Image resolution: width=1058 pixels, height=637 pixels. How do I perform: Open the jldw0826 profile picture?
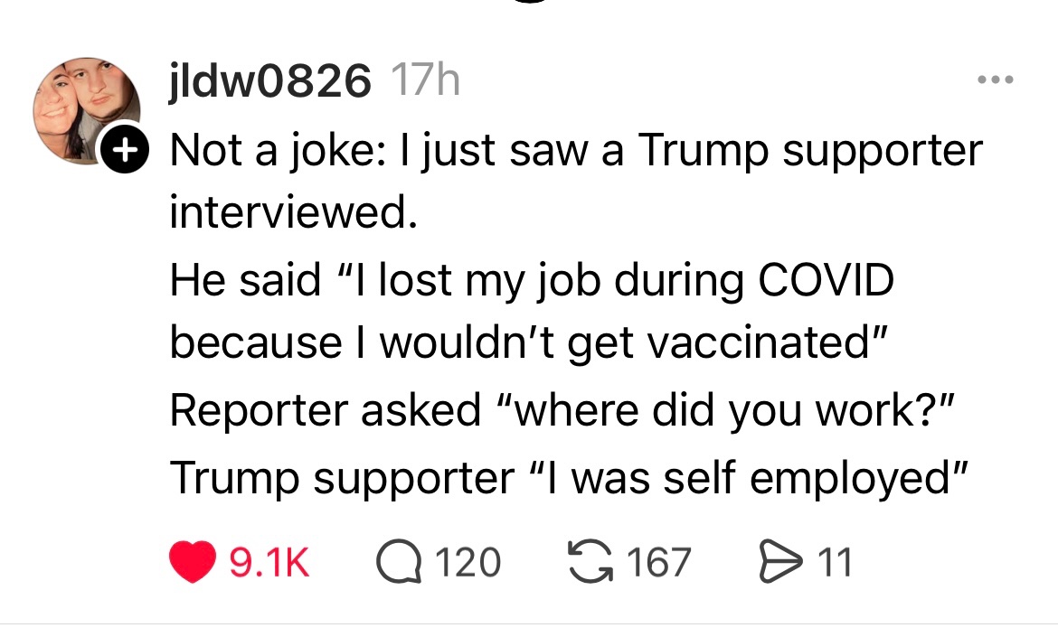point(84,107)
